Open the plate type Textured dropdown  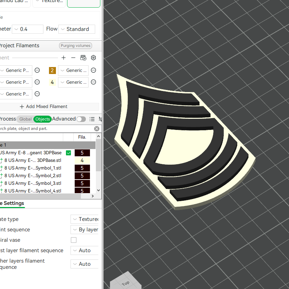click(85, 219)
